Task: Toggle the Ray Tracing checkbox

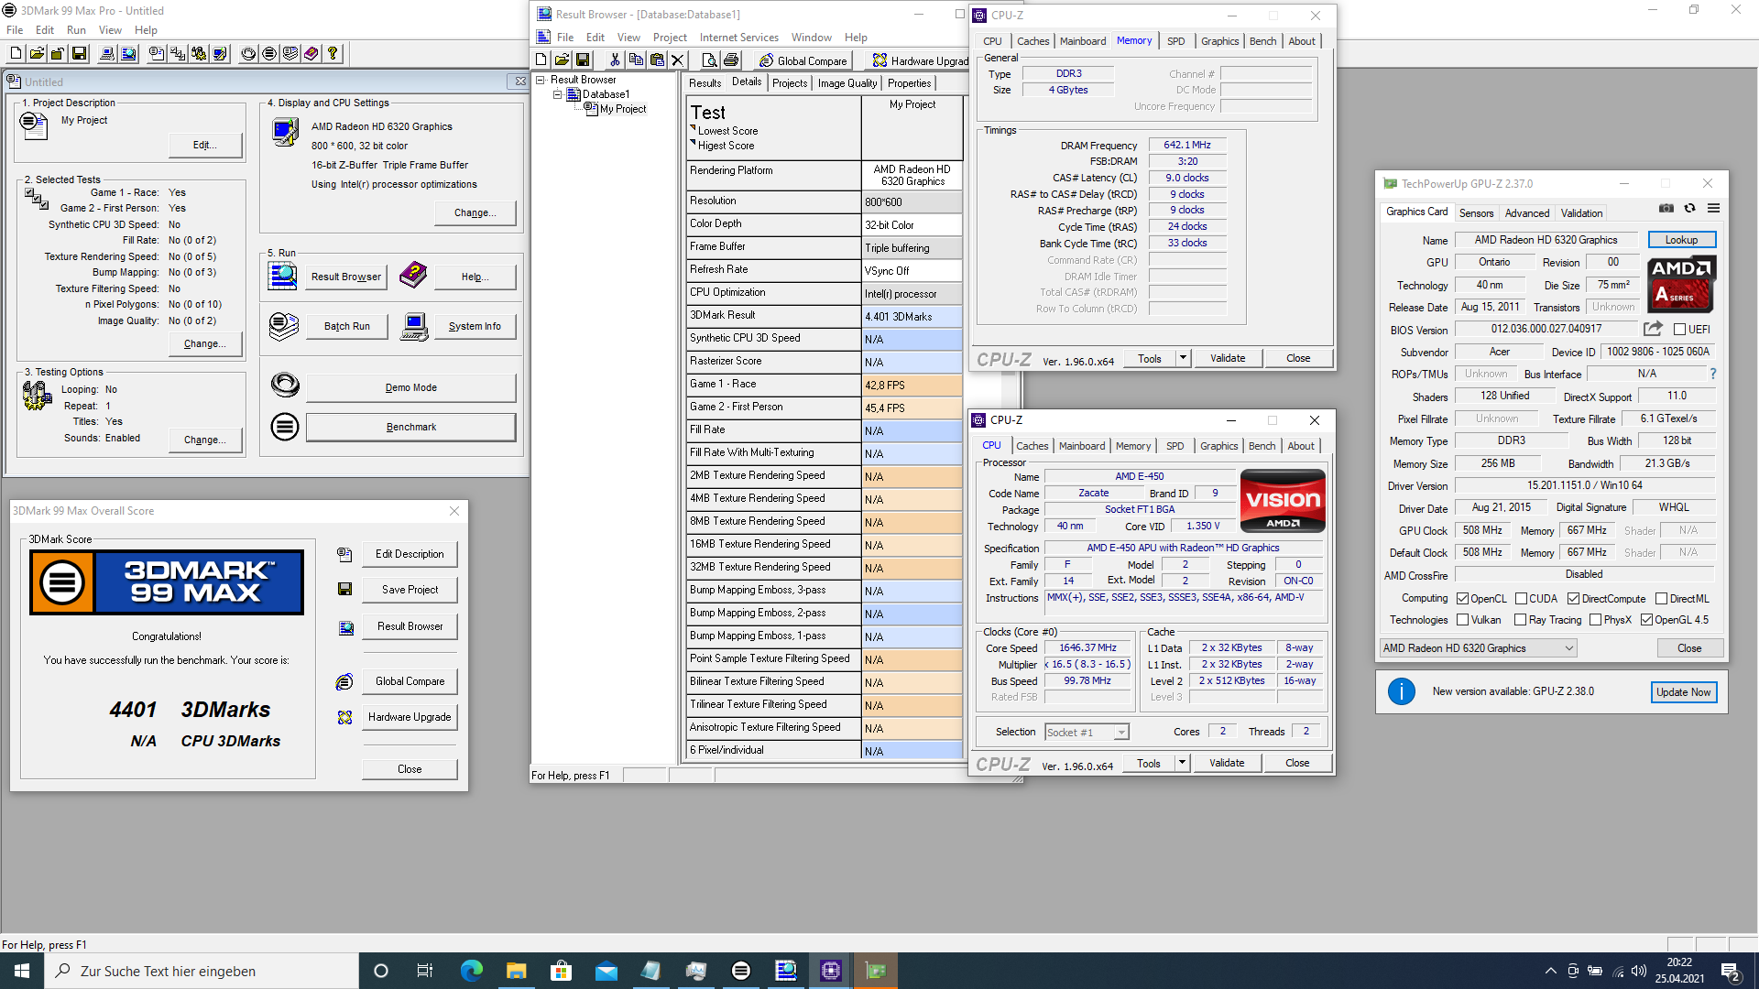Action: coord(1521,620)
